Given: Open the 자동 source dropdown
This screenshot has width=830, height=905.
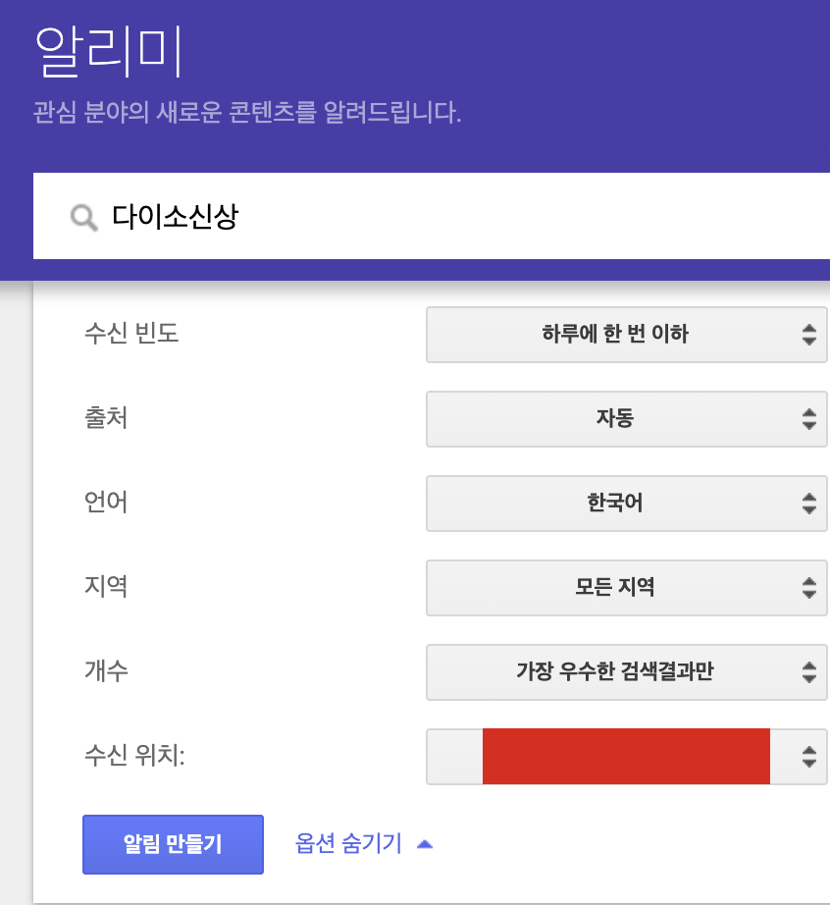Looking at the screenshot, I should (615, 419).
